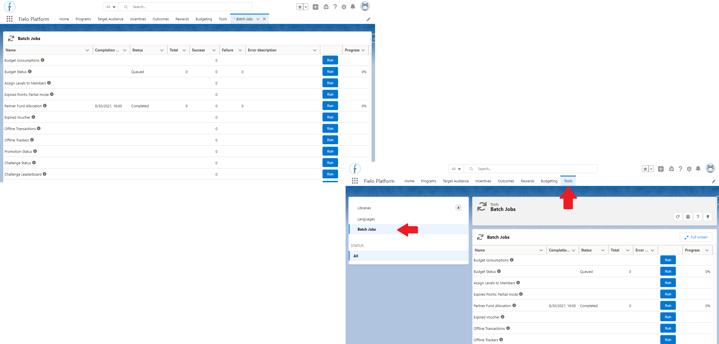Screen dimensions: 719x344
Task: Open the Success column menu chevron
Action: click(x=214, y=50)
